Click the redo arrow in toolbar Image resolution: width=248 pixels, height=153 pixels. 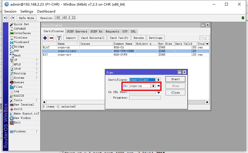click(12, 18)
